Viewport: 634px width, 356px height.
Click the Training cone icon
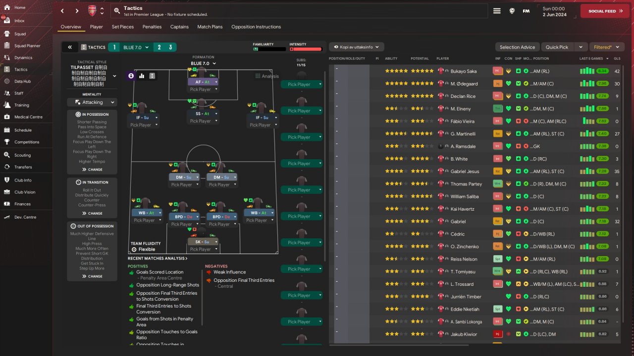(x=7, y=105)
